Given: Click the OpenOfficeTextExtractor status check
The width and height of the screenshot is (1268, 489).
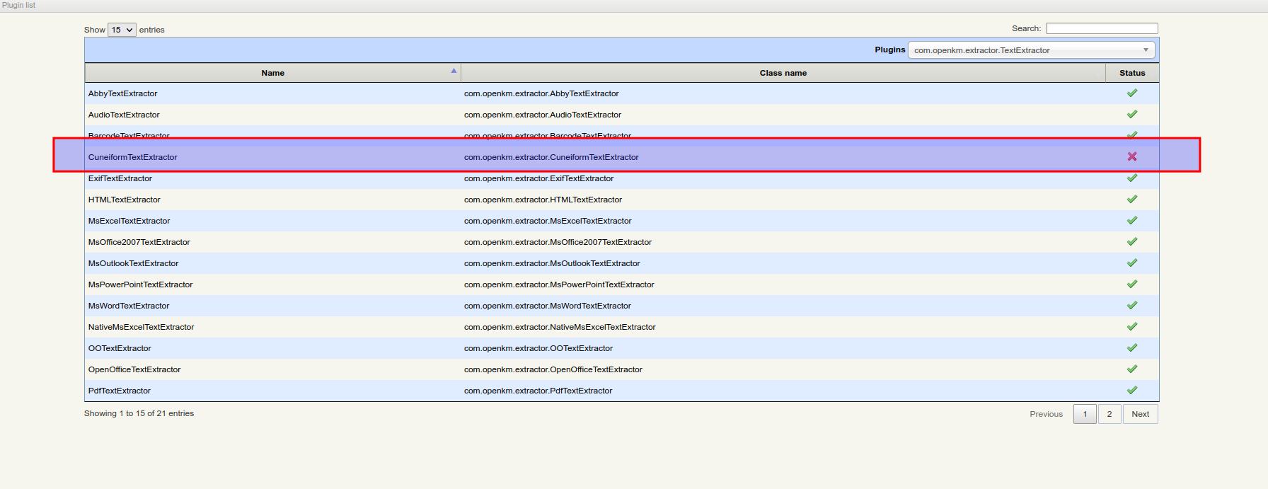Looking at the screenshot, I should [1131, 369].
